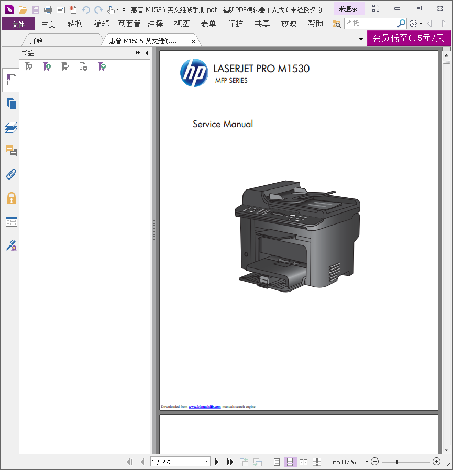Click the page number field showing 1 / 273
This screenshot has width=453, height=470.
coord(177,462)
